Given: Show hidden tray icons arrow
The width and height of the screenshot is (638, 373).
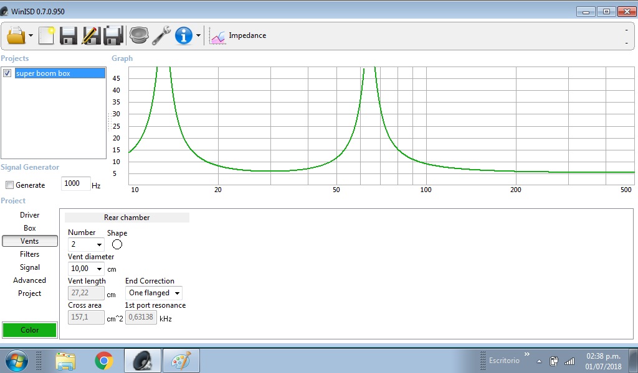Looking at the screenshot, I should [539, 361].
